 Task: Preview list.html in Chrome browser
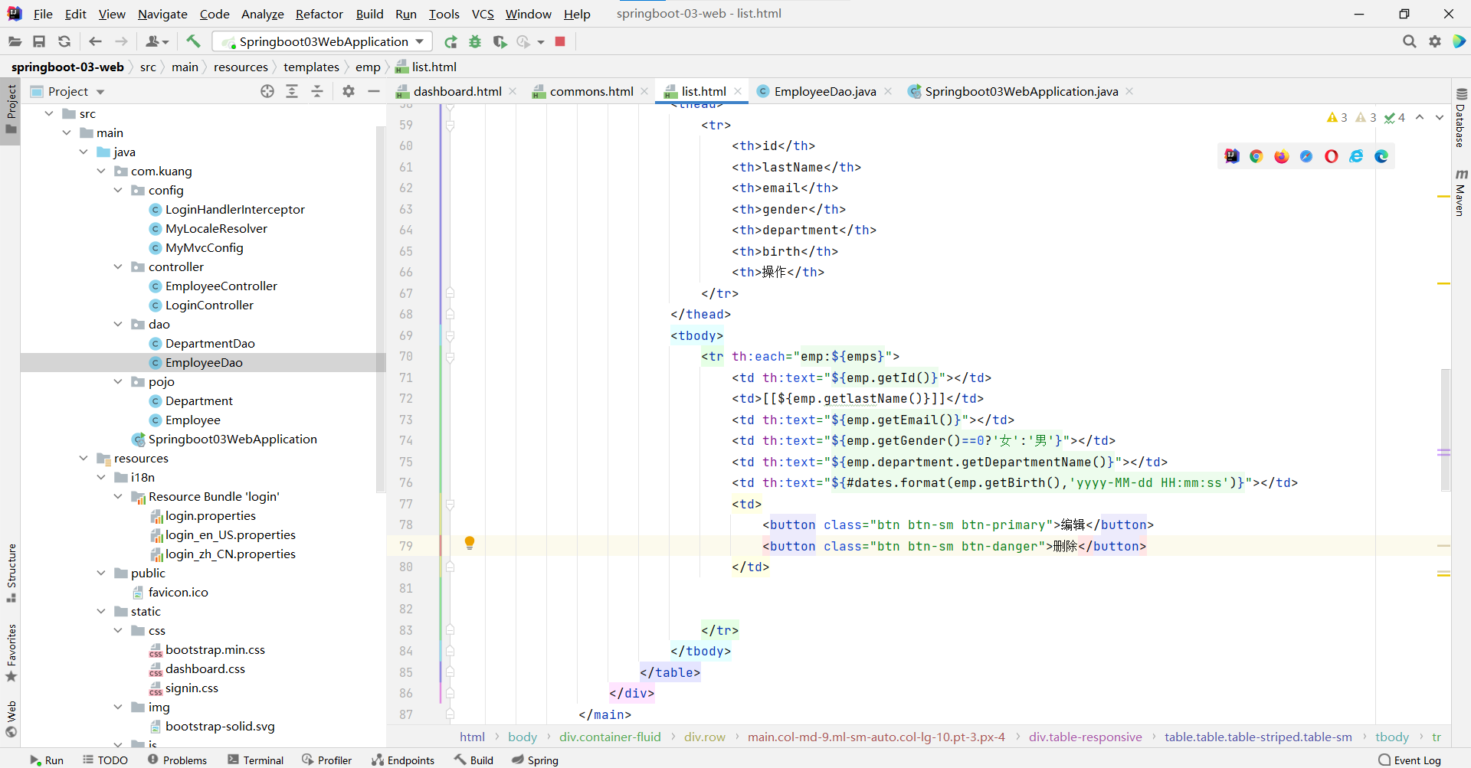tap(1256, 156)
